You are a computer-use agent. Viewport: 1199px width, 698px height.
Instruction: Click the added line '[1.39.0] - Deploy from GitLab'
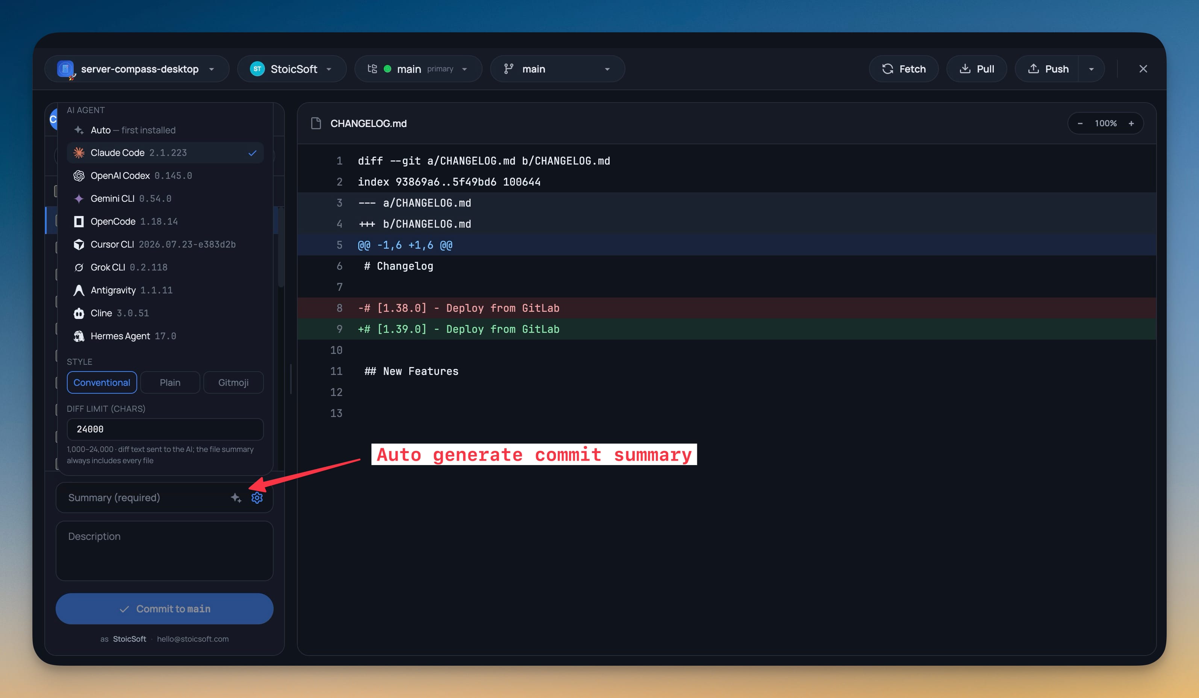[727, 329]
